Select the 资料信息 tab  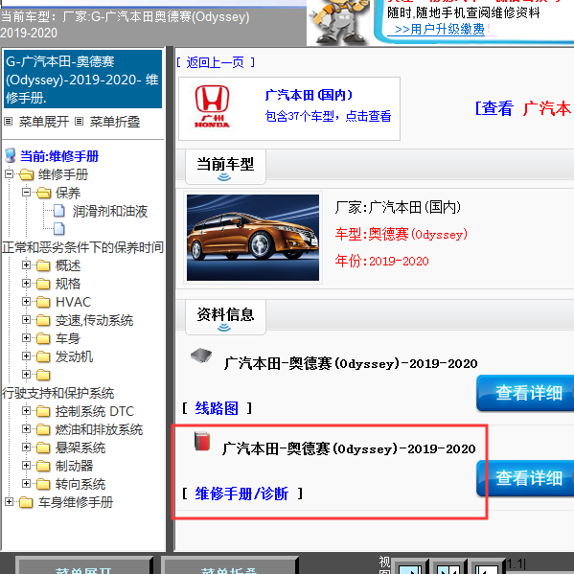pos(225,317)
